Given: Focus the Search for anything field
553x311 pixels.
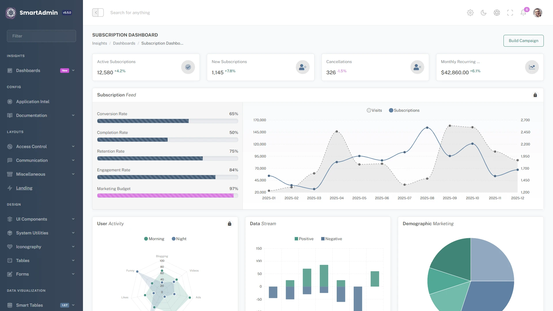Looking at the screenshot, I should 130,13.
